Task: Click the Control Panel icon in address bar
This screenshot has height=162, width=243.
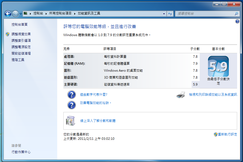Action: point(26,13)
